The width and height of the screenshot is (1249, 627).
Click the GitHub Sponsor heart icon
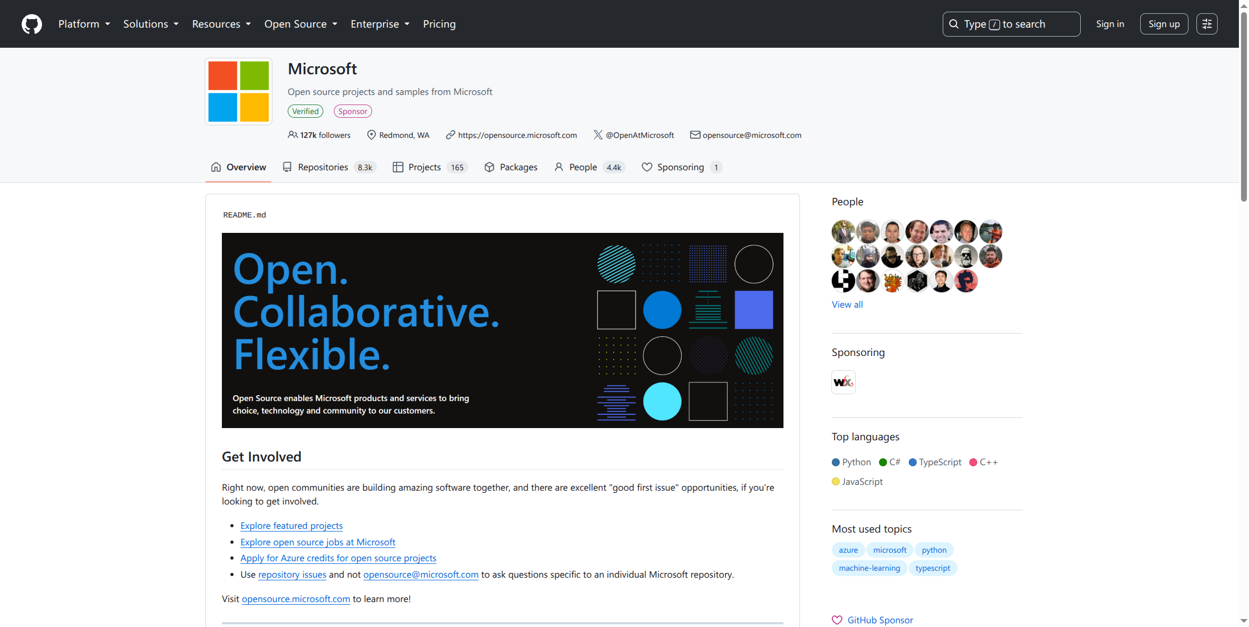point(837,620)
